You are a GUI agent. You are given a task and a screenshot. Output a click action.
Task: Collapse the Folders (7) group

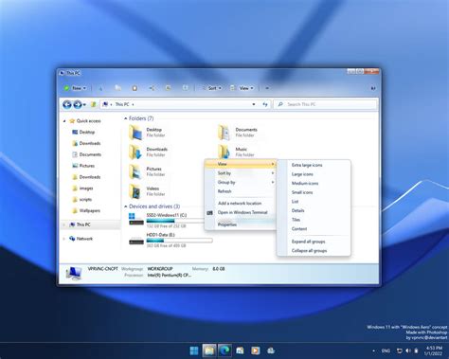pyautogui.click(x=126, y=118)
